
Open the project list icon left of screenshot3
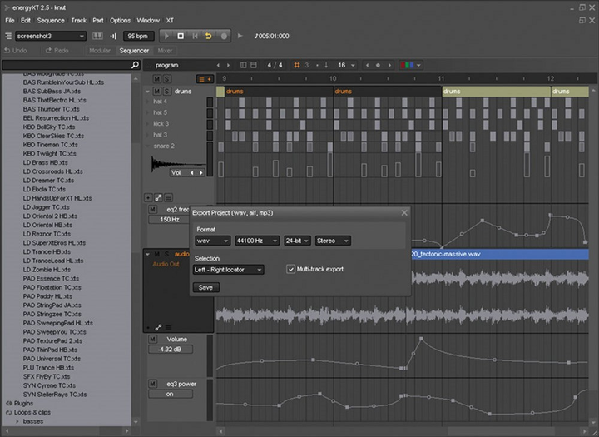(x=8, y=36)
